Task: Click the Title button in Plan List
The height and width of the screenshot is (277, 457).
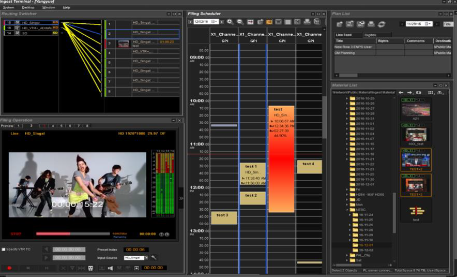Action: click(x=447, y=24)
